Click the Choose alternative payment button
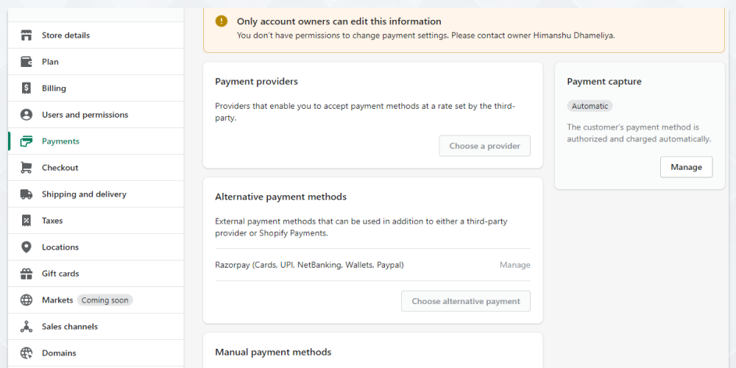736x368 pixels. point(466,301)
